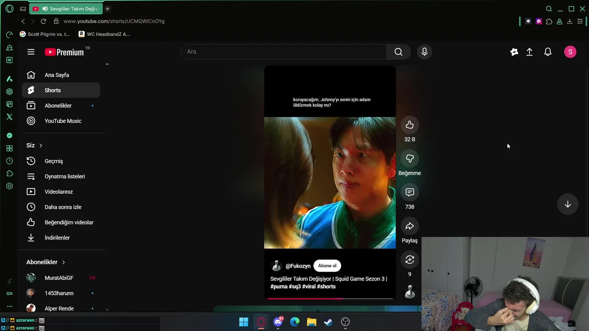The image size is (589, 331).
Task: Open a new tab with plus button
Action: [x=108, y=9]
